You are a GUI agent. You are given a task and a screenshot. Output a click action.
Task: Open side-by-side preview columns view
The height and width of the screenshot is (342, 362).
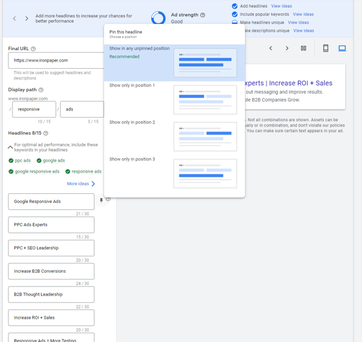303,48
